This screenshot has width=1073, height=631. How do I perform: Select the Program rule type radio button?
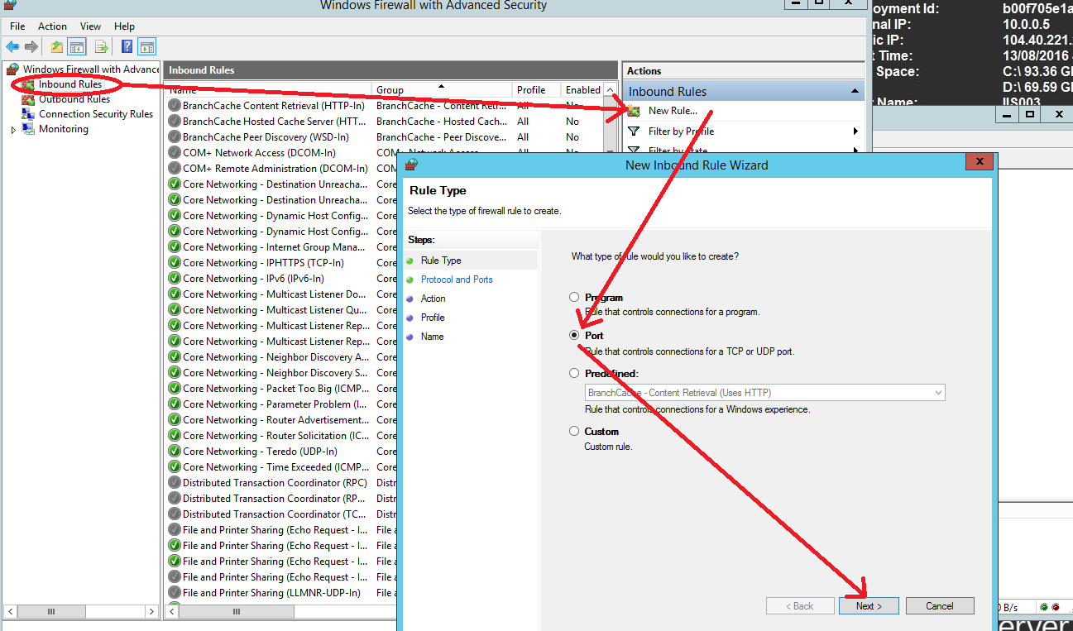[x=574, y=297]
